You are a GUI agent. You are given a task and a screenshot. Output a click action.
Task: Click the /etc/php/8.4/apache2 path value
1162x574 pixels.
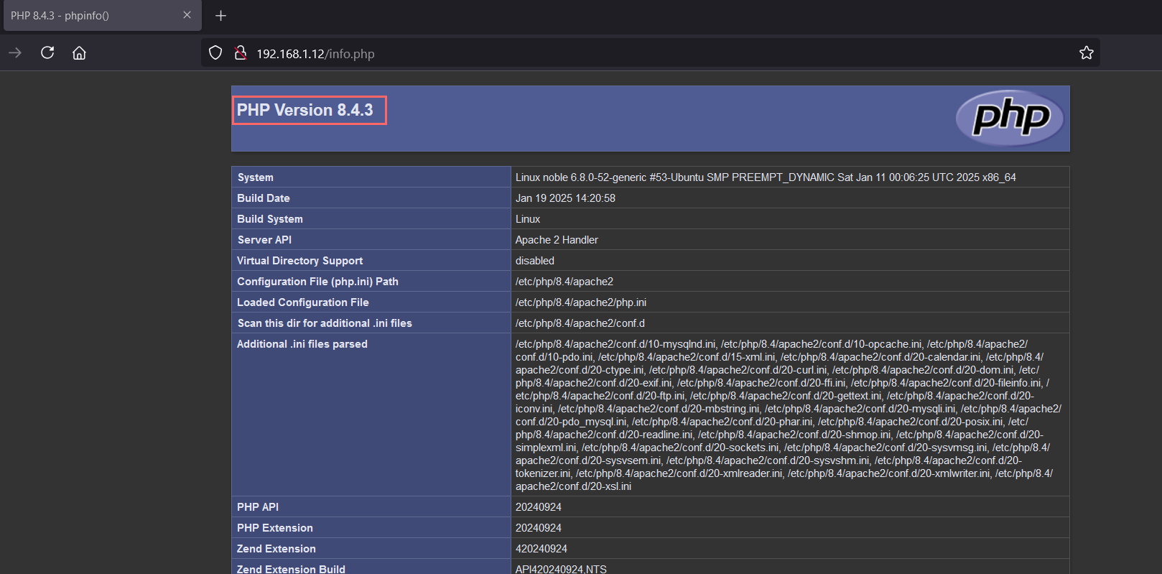point(564,282)
